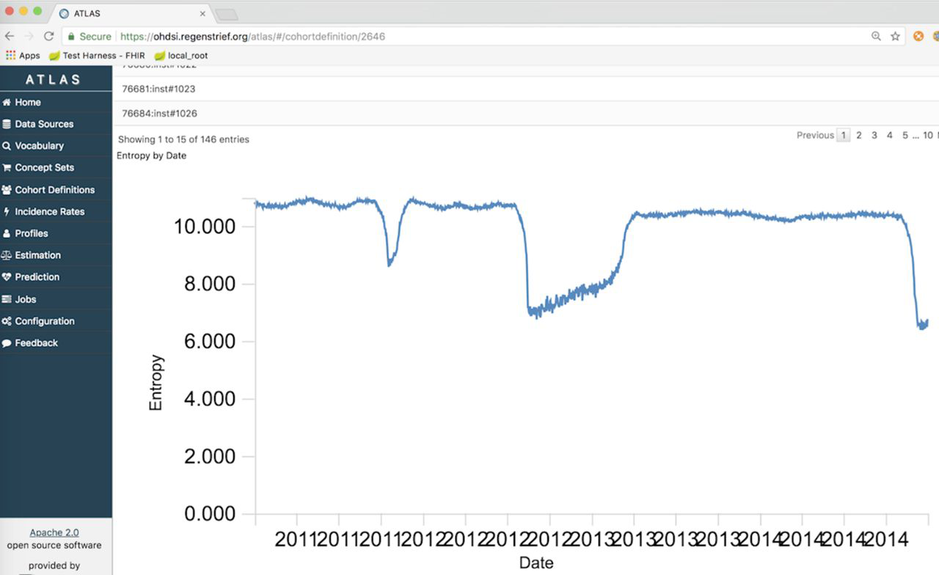The width and height of the screenshot is (939, 575).
Task: Open a new browser tab
Action: pos(226,14)
